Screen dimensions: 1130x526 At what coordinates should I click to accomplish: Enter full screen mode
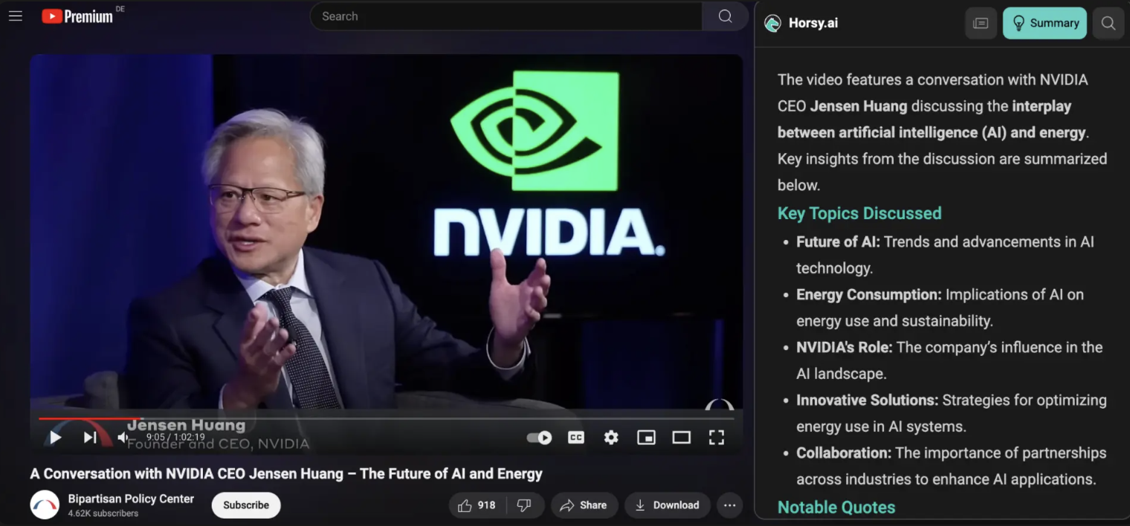(717, 438)
